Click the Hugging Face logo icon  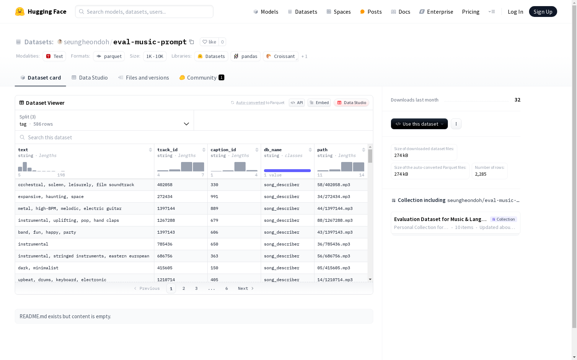[20, 12]
